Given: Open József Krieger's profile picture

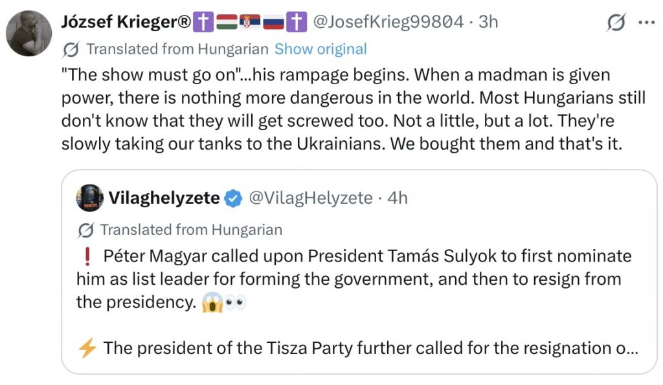Looking at the screenshot, I should pos(28,33).
